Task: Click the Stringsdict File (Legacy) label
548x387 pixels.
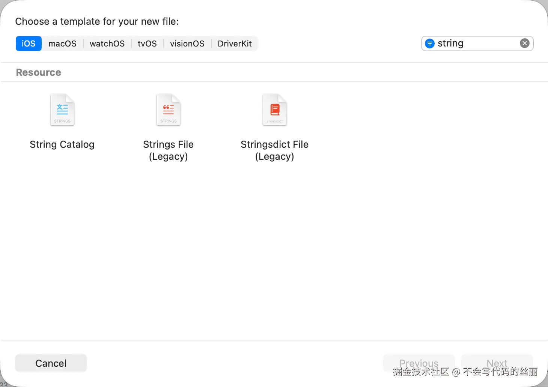Action: click(275, 150)
